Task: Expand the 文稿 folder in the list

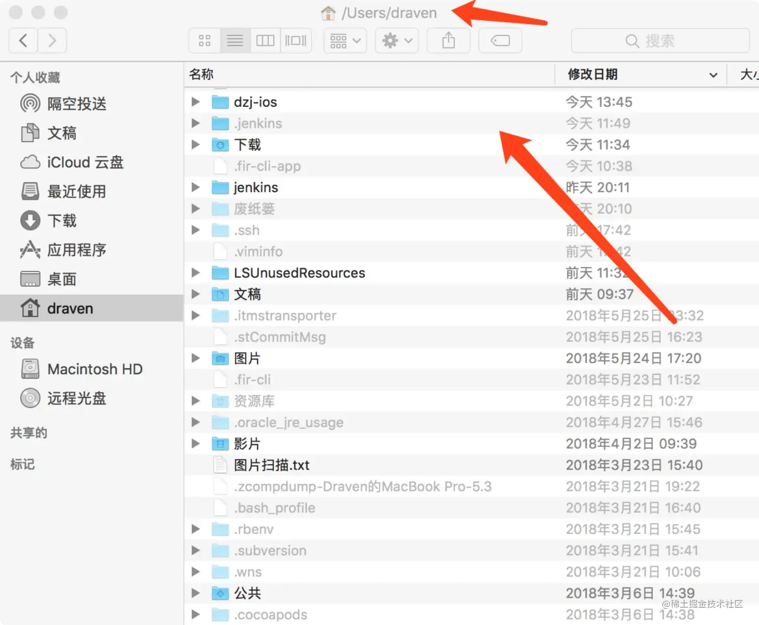Action: (x=195, y=294)
